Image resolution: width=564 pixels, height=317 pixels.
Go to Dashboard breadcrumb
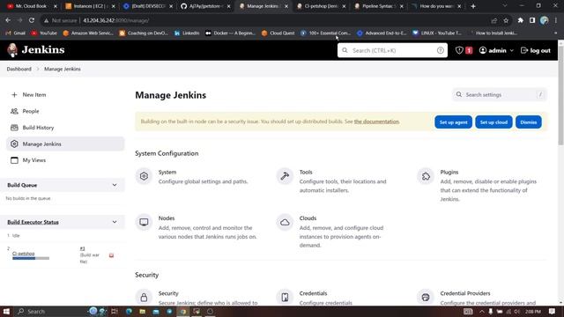(x=19, y=69)
